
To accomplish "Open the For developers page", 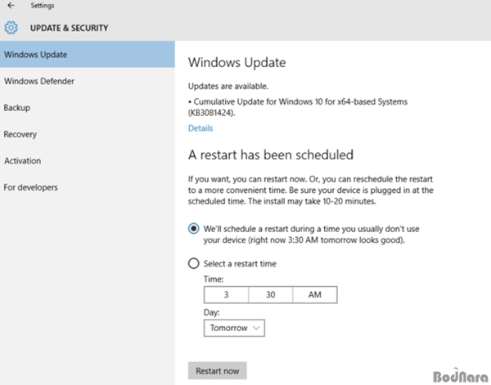I will [88, 187].
